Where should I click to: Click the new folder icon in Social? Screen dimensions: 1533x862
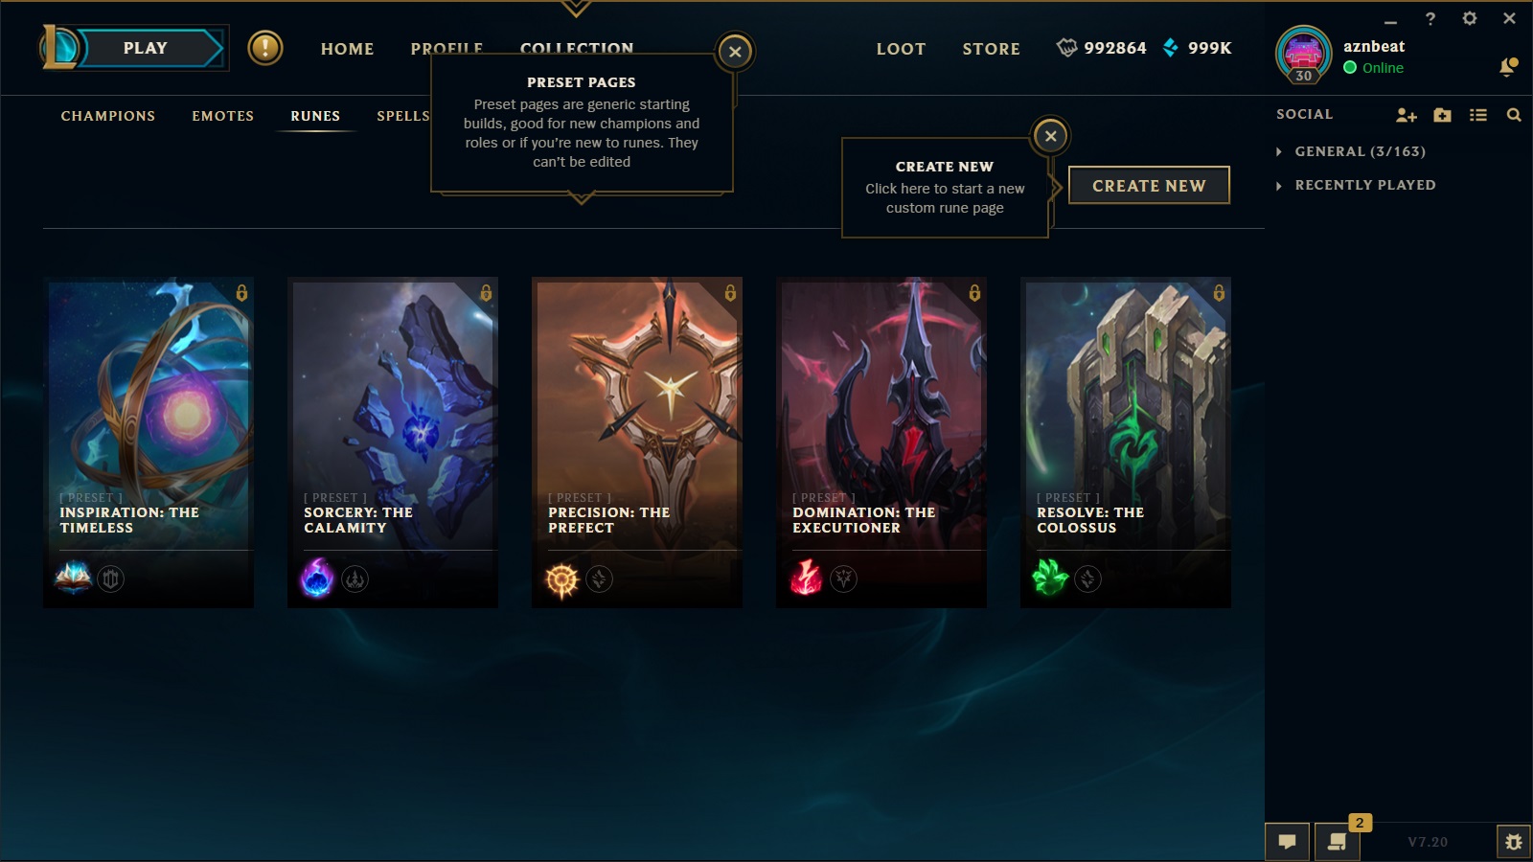(1442, 115)
